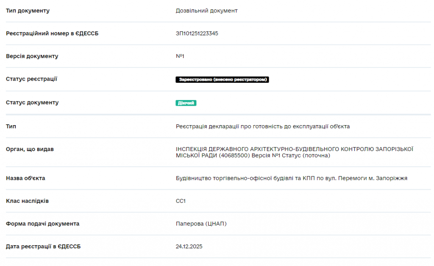Image resolution: width=434 pixels, height=266 pixels.
Task: Click the 'Статус документу' label
Action: (x=32, y=103)
